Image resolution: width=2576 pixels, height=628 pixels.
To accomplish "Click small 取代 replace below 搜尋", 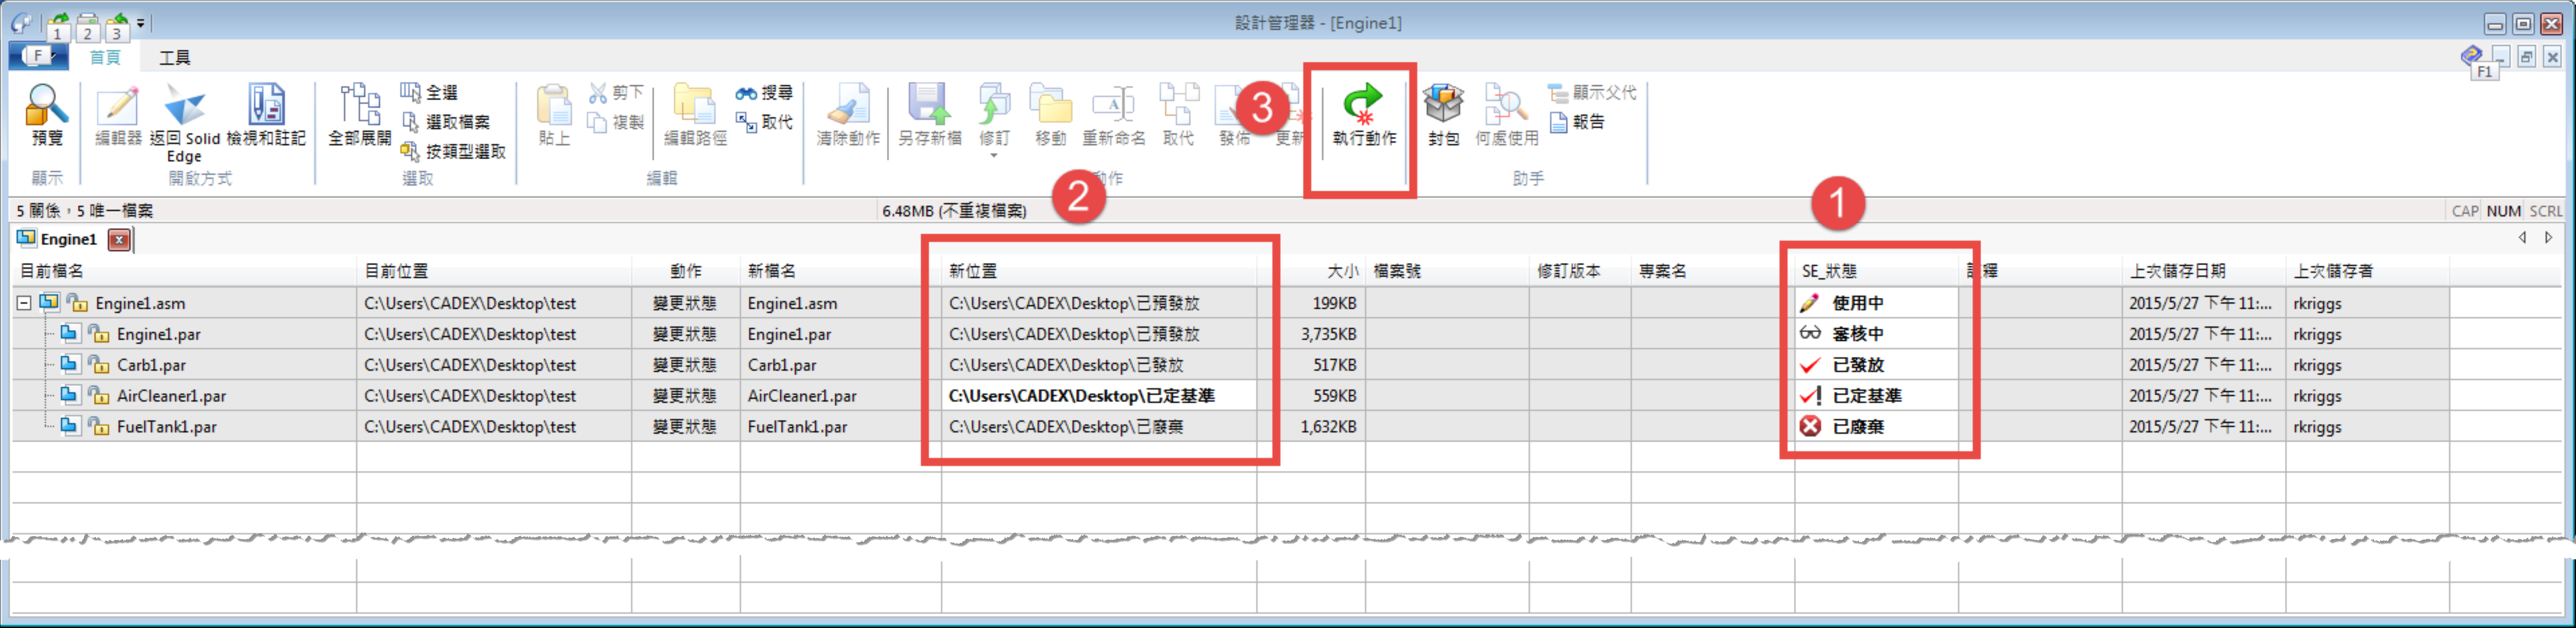I will [765, 122].
